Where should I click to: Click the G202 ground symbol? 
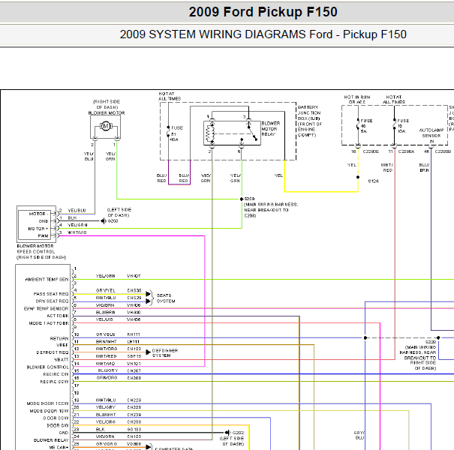tap(227, 433)
